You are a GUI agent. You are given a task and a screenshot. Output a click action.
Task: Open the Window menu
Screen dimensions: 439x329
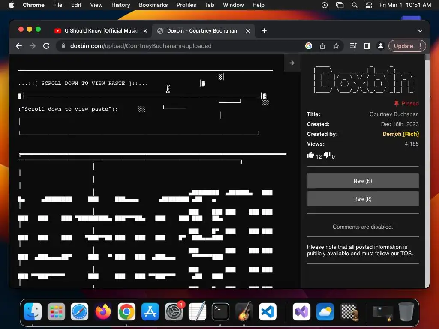click(233, 5)
